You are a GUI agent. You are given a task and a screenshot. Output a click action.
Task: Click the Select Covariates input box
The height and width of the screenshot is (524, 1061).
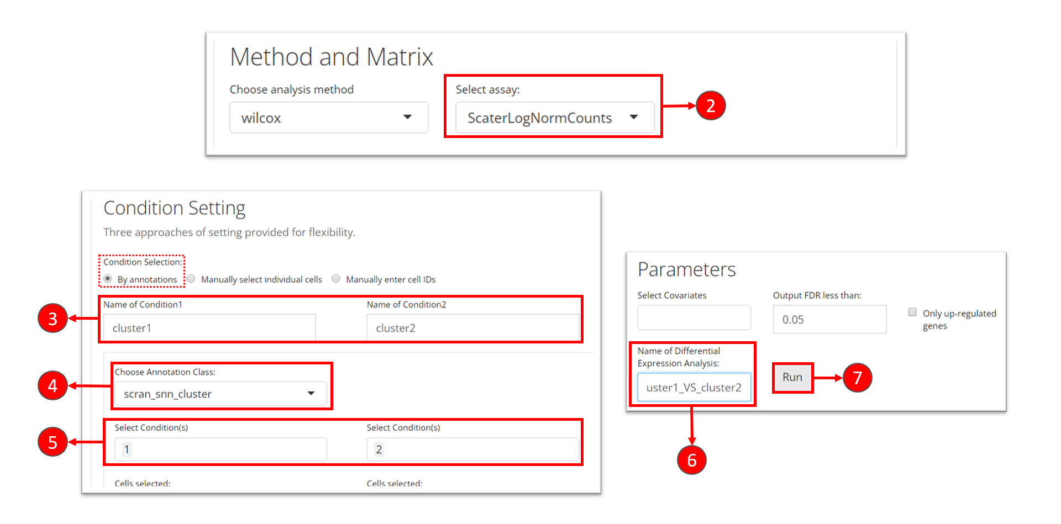694,318
